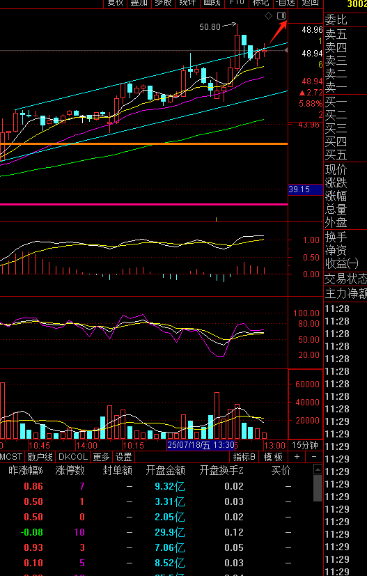This screenshot has width=367, height=576.
Task: Zoom out chart with minus button
Action: 314,457
